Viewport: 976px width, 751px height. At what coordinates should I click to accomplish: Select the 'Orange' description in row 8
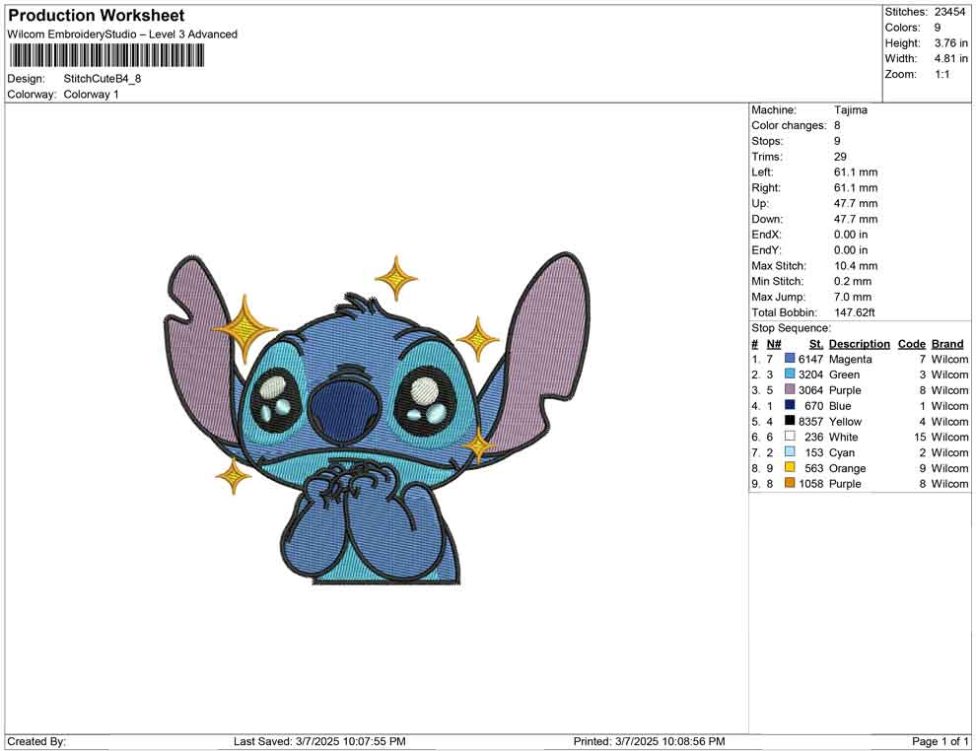tap(847, 468)
